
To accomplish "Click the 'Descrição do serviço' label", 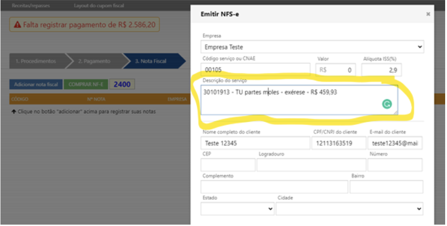I will (x=224, y=81).
